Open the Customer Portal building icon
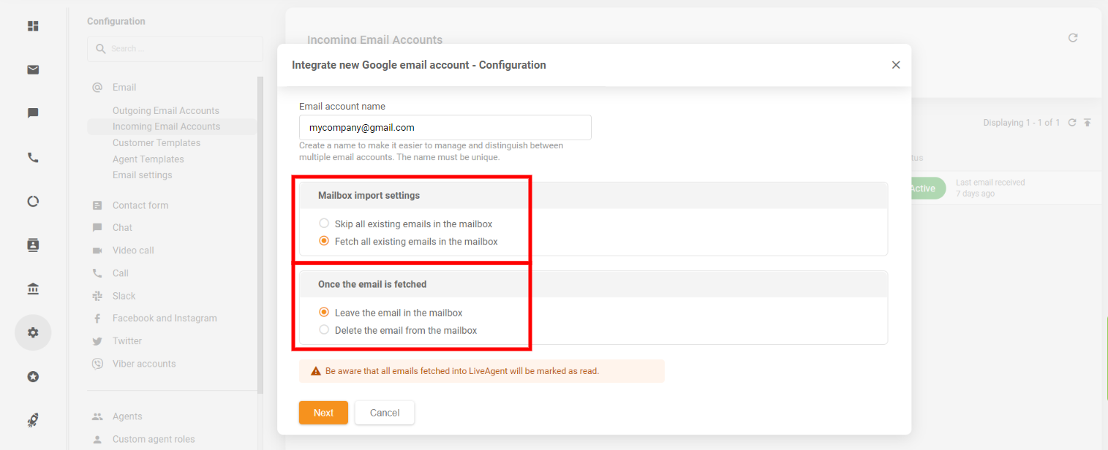This screenshot has width=1108, height=450. 32,289
